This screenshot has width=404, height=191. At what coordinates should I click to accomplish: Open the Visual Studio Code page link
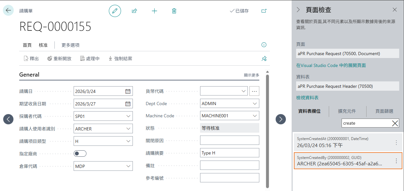331,65
